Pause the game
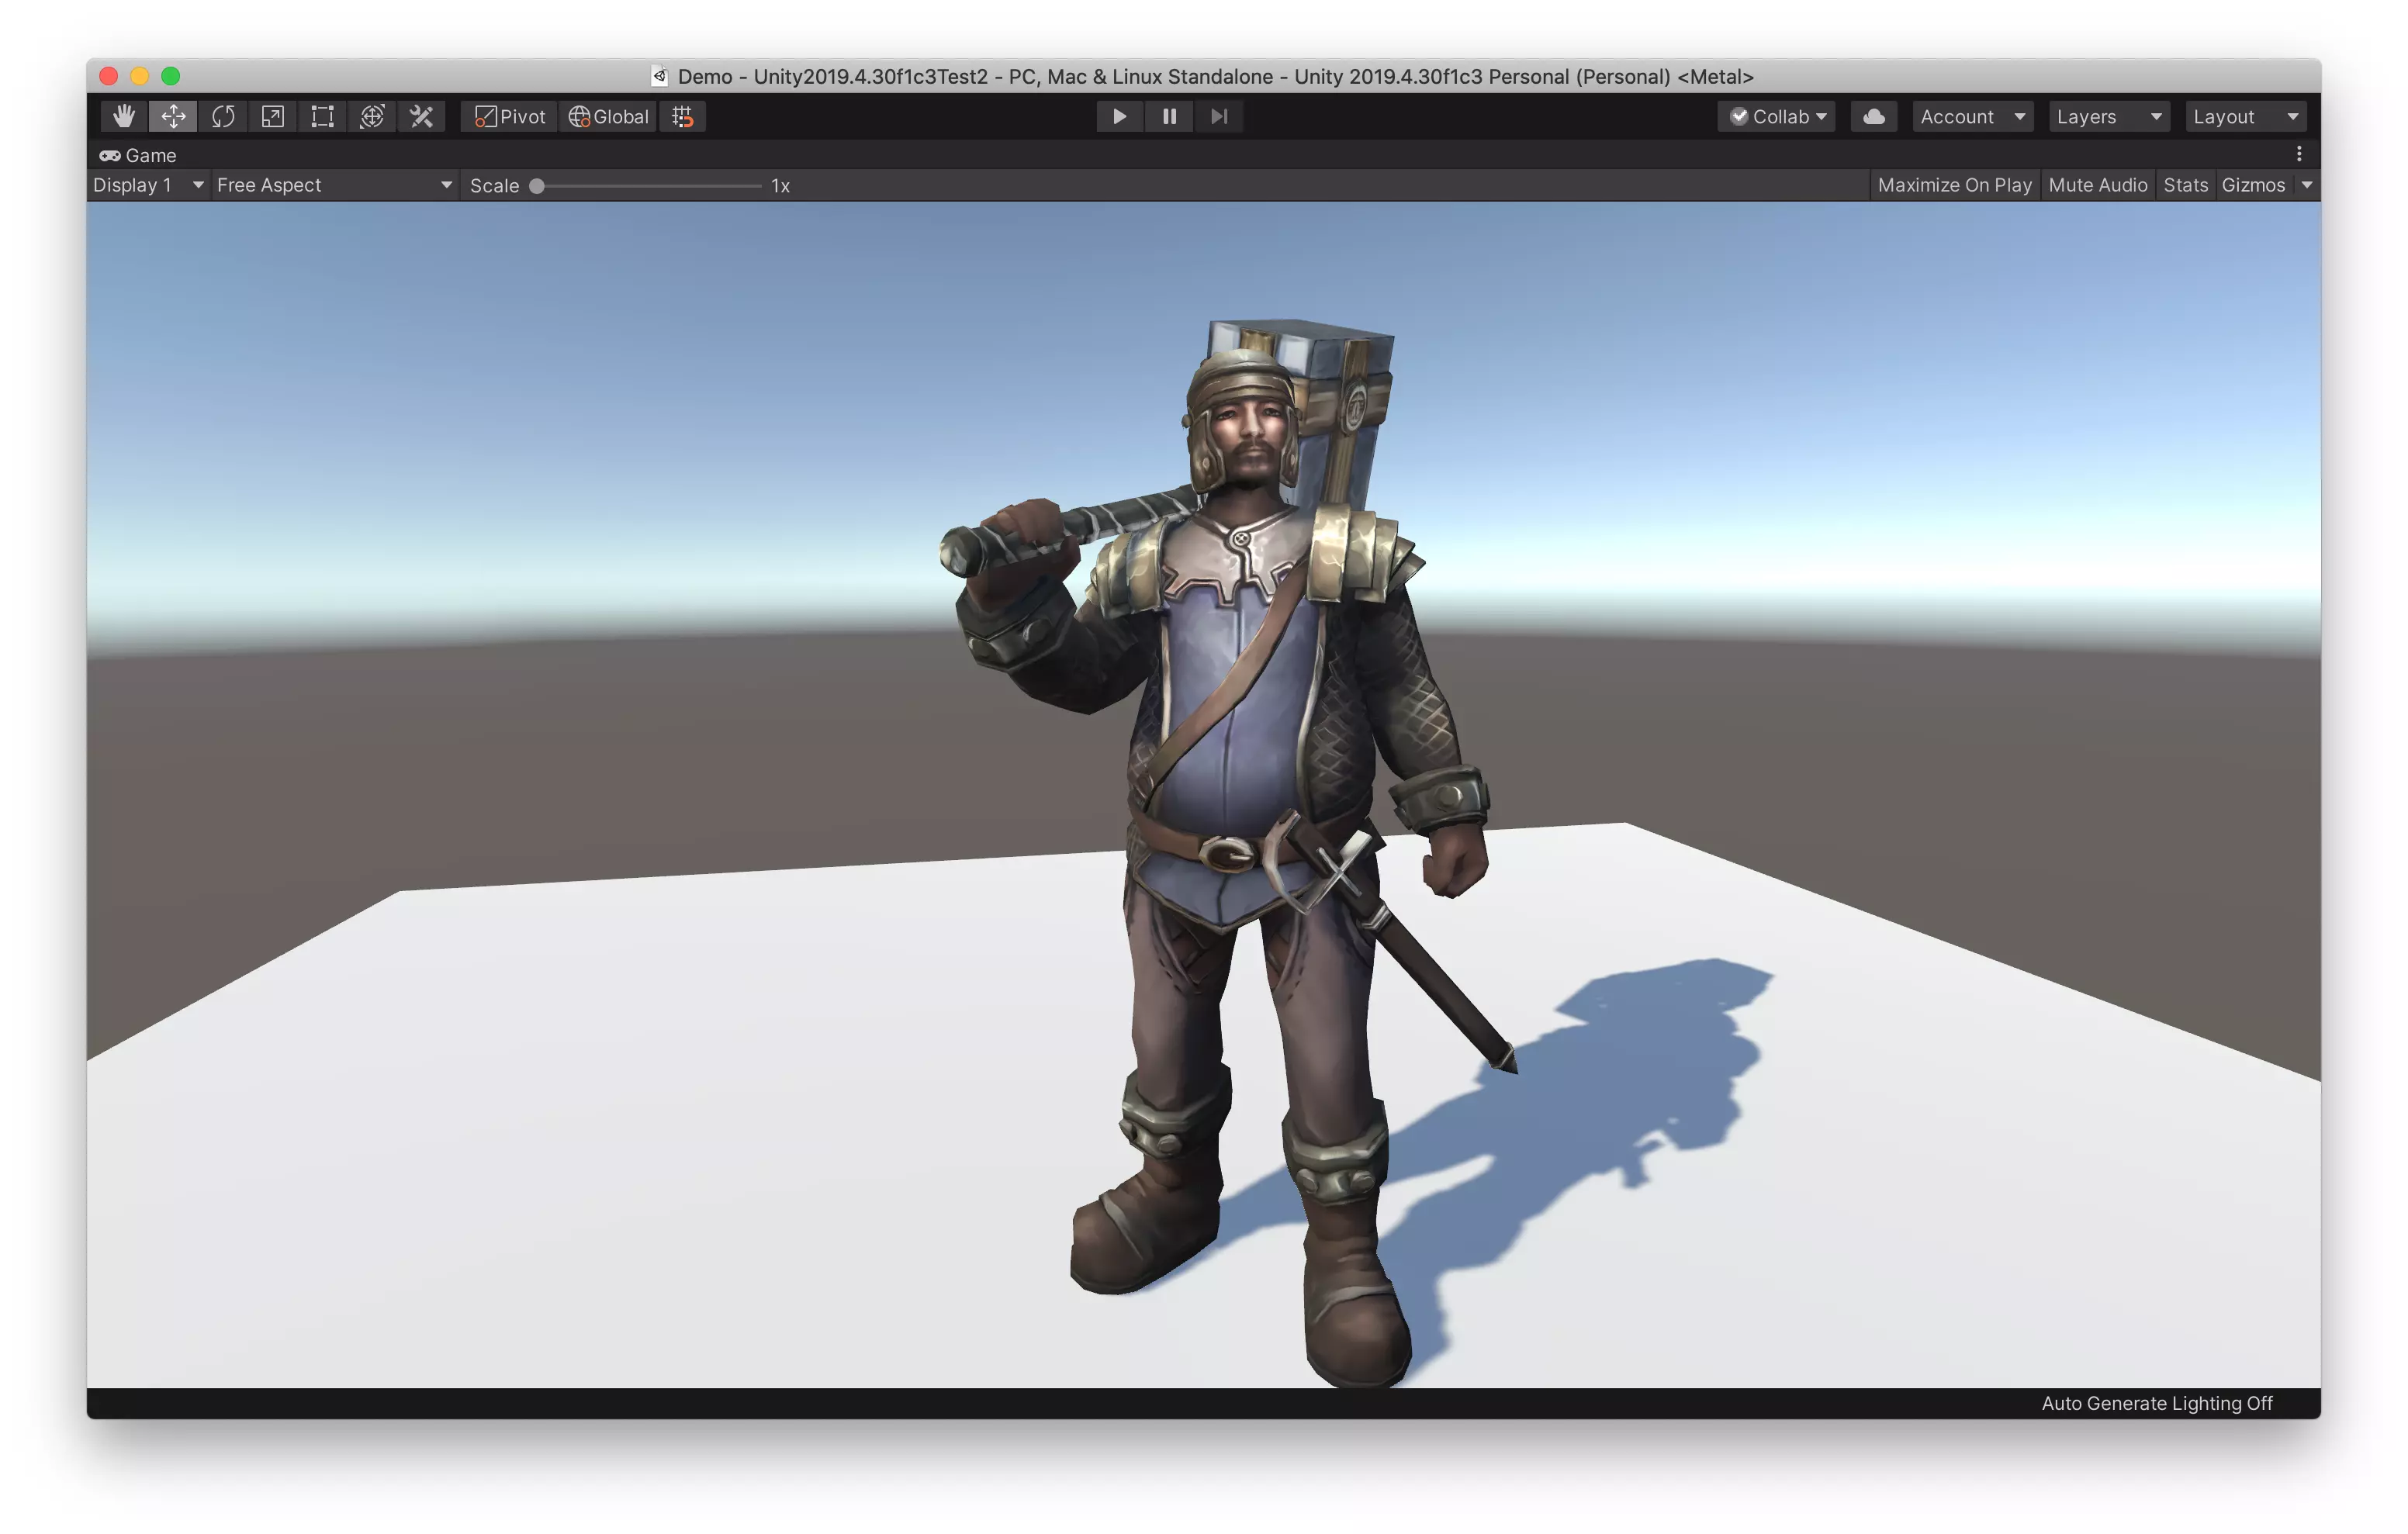2408x1534 pixels. click(x=1169, y=117)
